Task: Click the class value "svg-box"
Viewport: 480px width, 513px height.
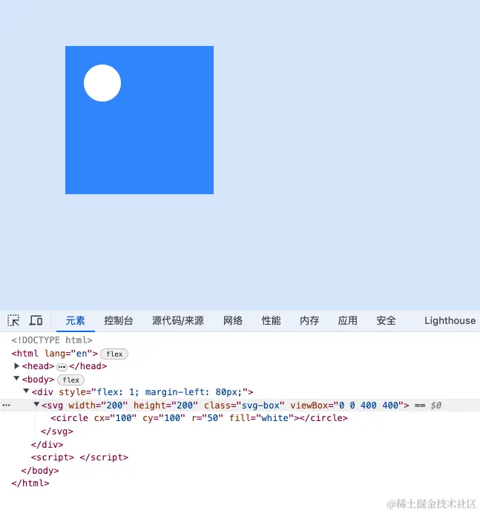Action: pos(260,406)
